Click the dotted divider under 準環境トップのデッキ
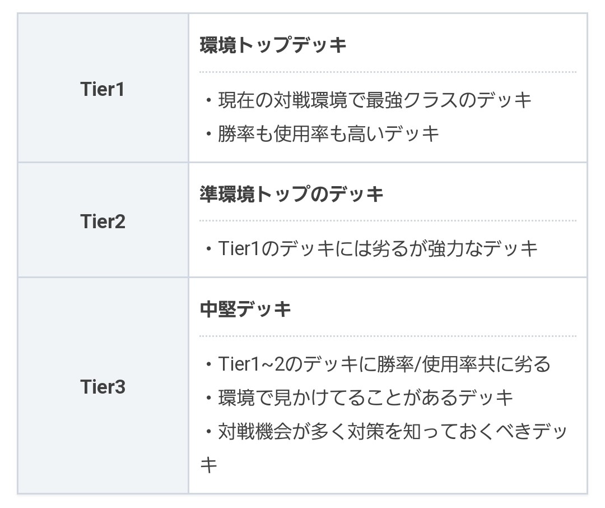 (x=388, y=220)
